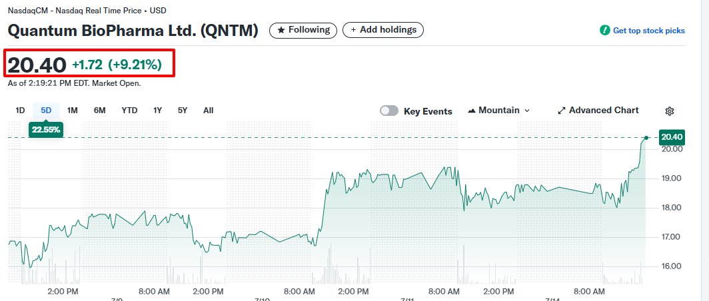
Task: Click the 19.00 y-axis label
Action: (672, 178)
